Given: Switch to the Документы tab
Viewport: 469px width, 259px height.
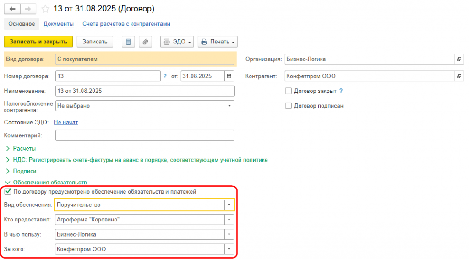Looking at the screenshot, I should (59, 24).
